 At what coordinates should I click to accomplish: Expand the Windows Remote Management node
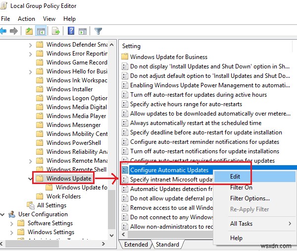[30, 161]
